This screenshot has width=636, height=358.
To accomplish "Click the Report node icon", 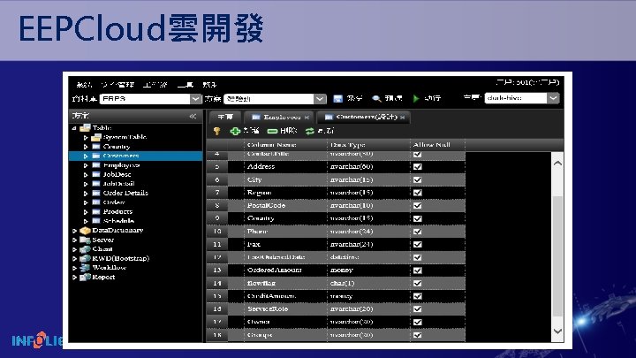I will (85, 278).
